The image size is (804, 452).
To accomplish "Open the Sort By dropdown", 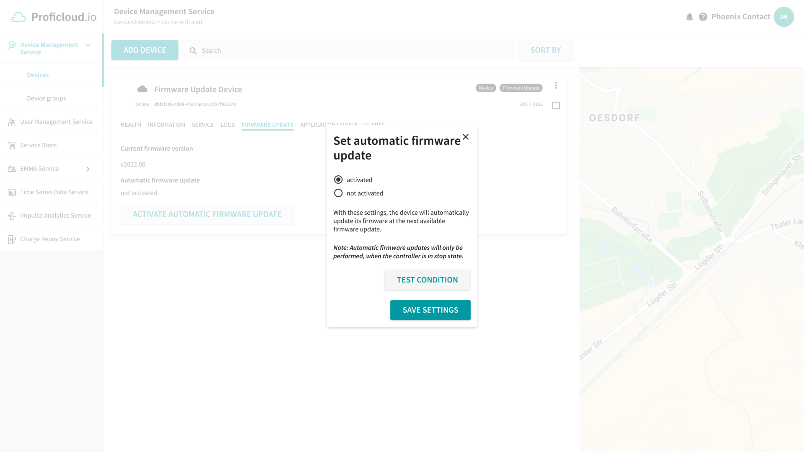I will coord(545,50).
